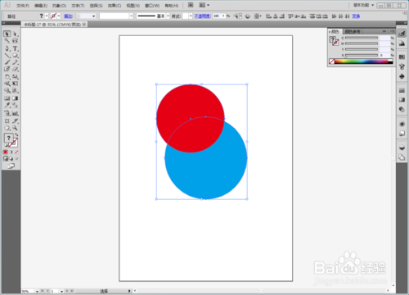Image resolution: width=409 pixels, height=295 pixels.
Task: Open the 文字(T) menu
Action: pos(78,6)
